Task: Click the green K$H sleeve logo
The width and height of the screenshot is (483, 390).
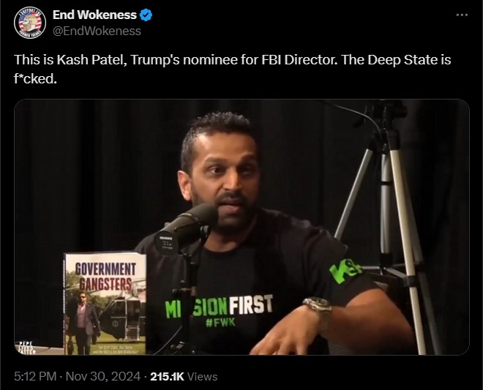Action: coord(345,269)
